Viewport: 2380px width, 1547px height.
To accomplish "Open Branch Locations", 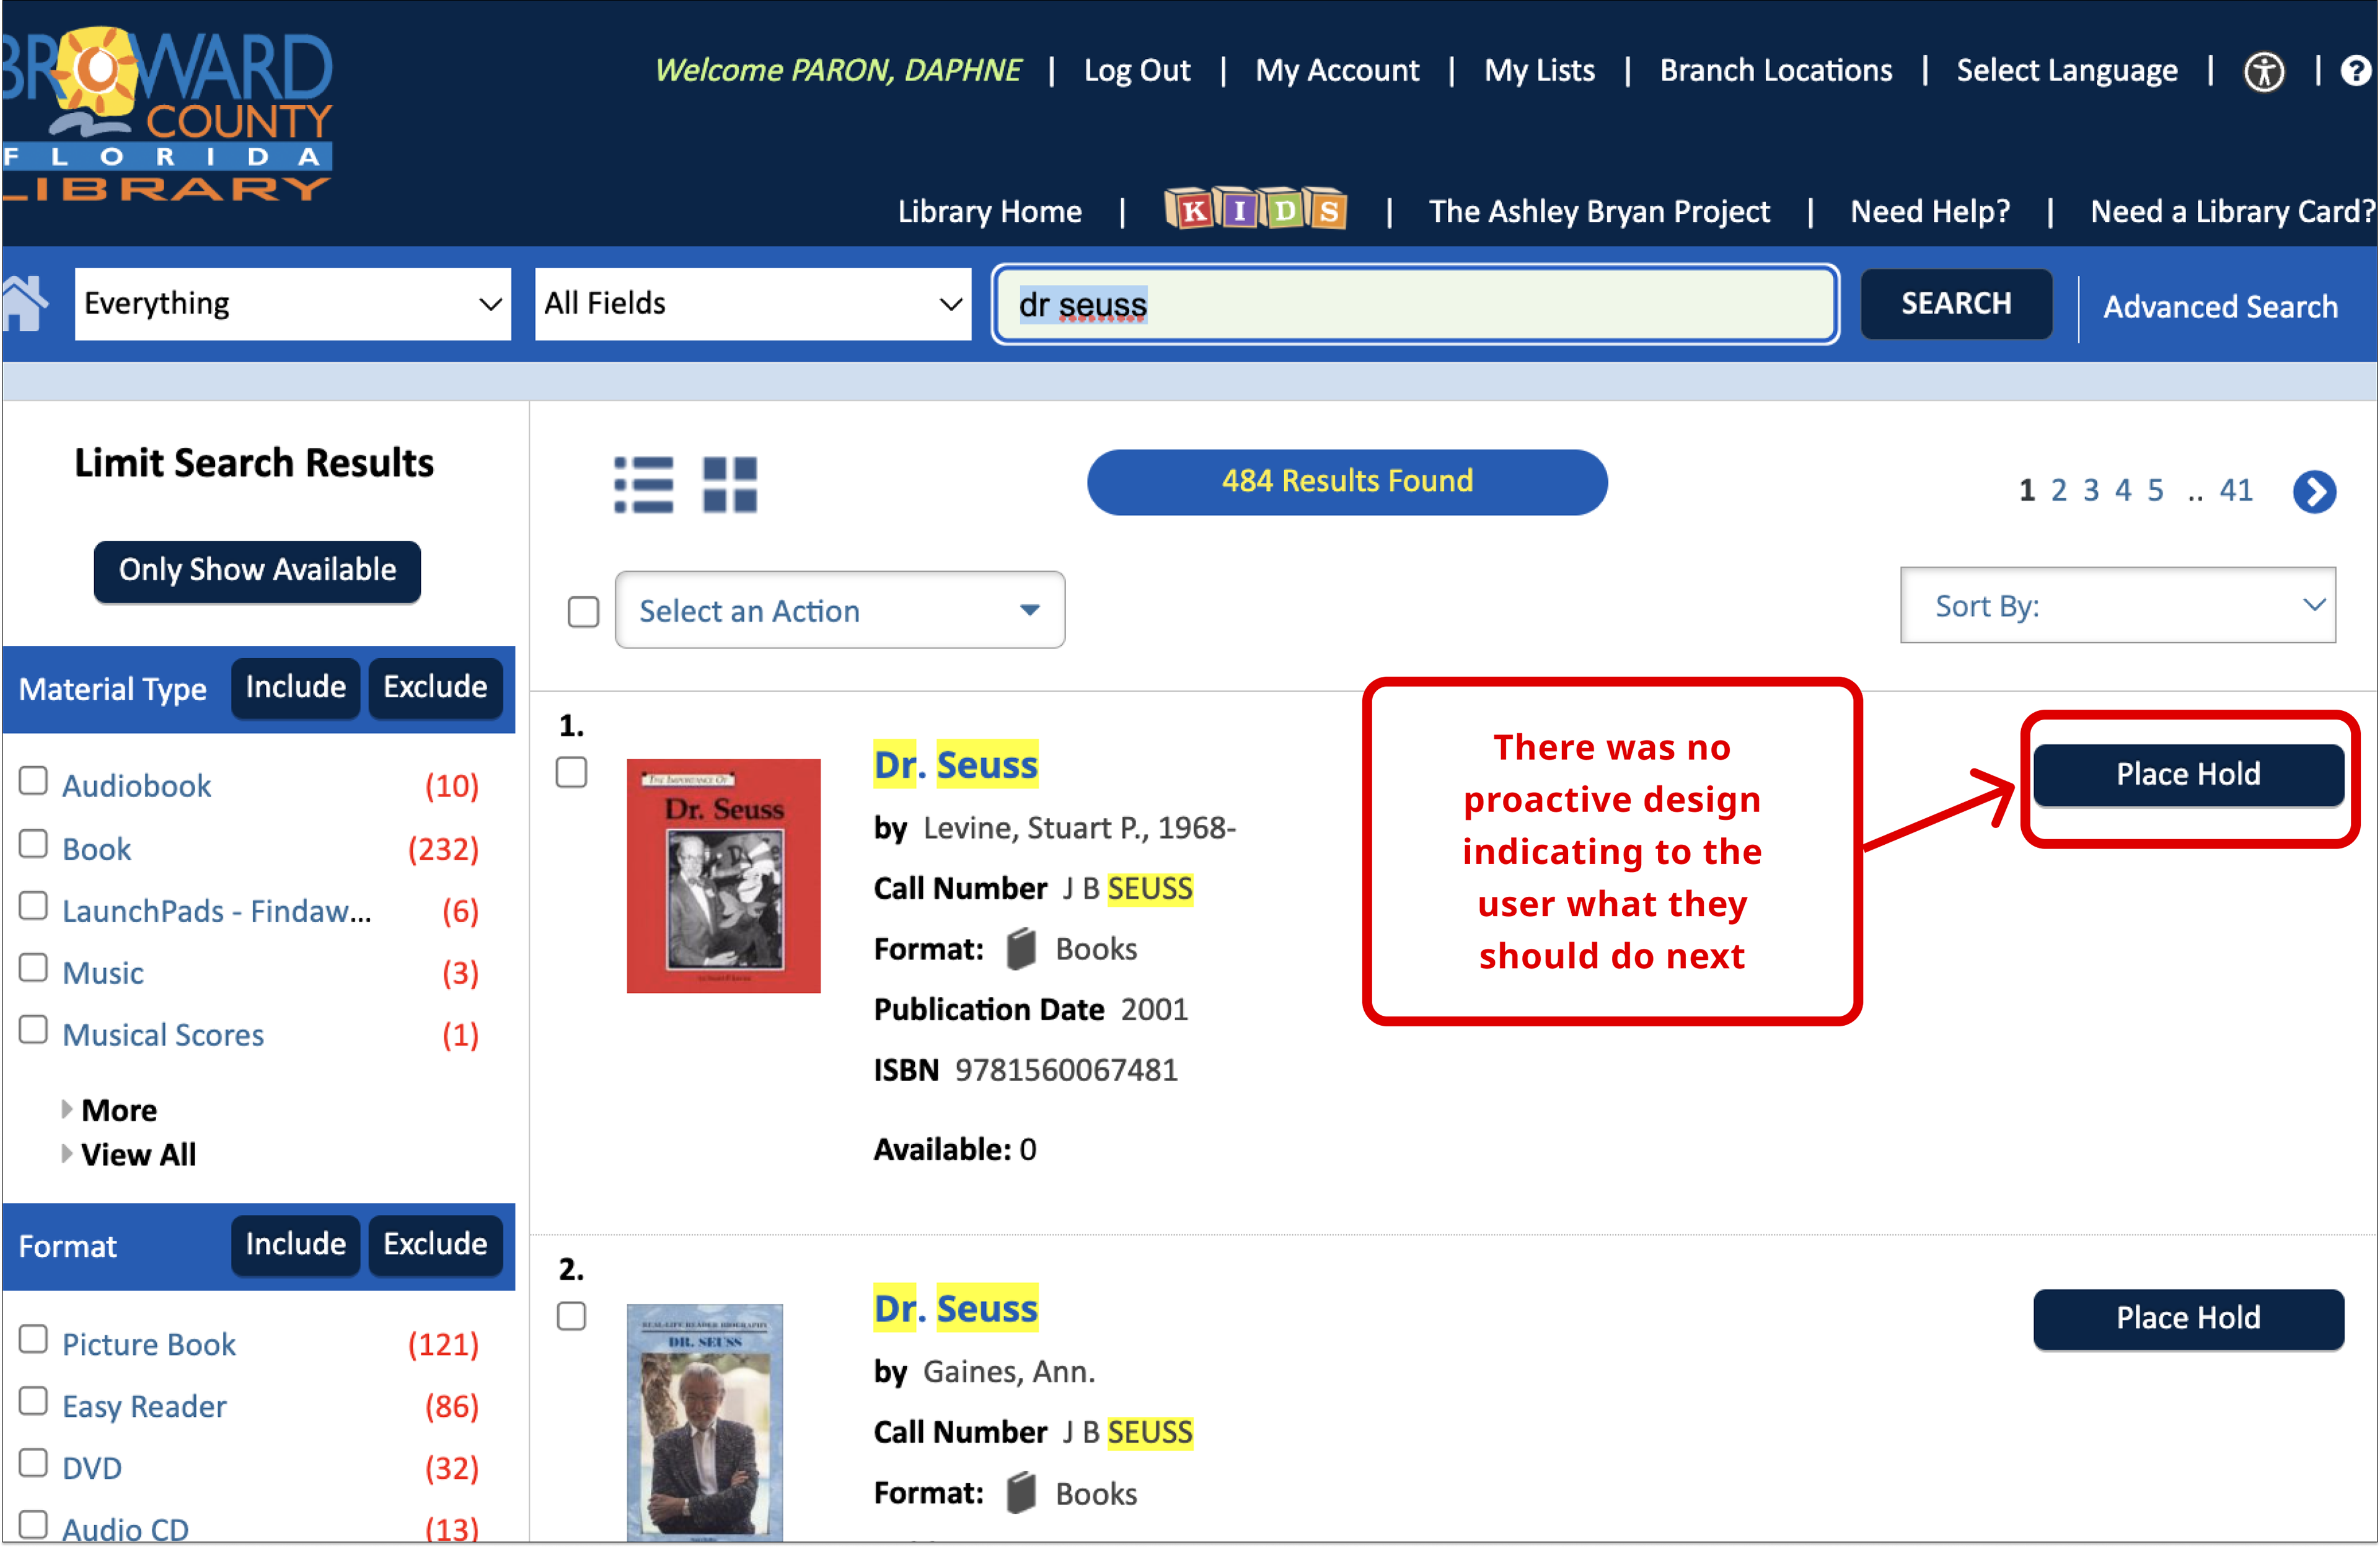I will (1776, 71).
